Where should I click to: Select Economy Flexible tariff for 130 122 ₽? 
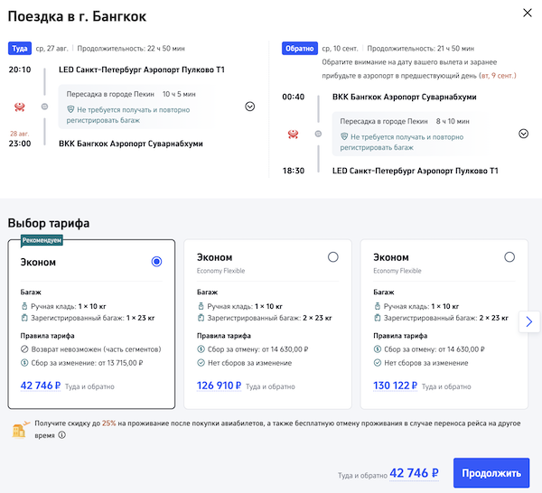pyautogui.click(x=509, y=257)
